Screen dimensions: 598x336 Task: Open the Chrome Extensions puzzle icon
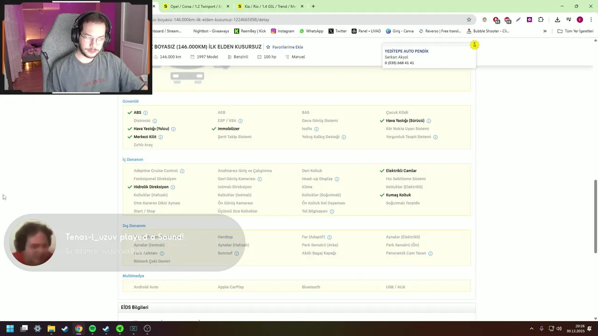541,20
